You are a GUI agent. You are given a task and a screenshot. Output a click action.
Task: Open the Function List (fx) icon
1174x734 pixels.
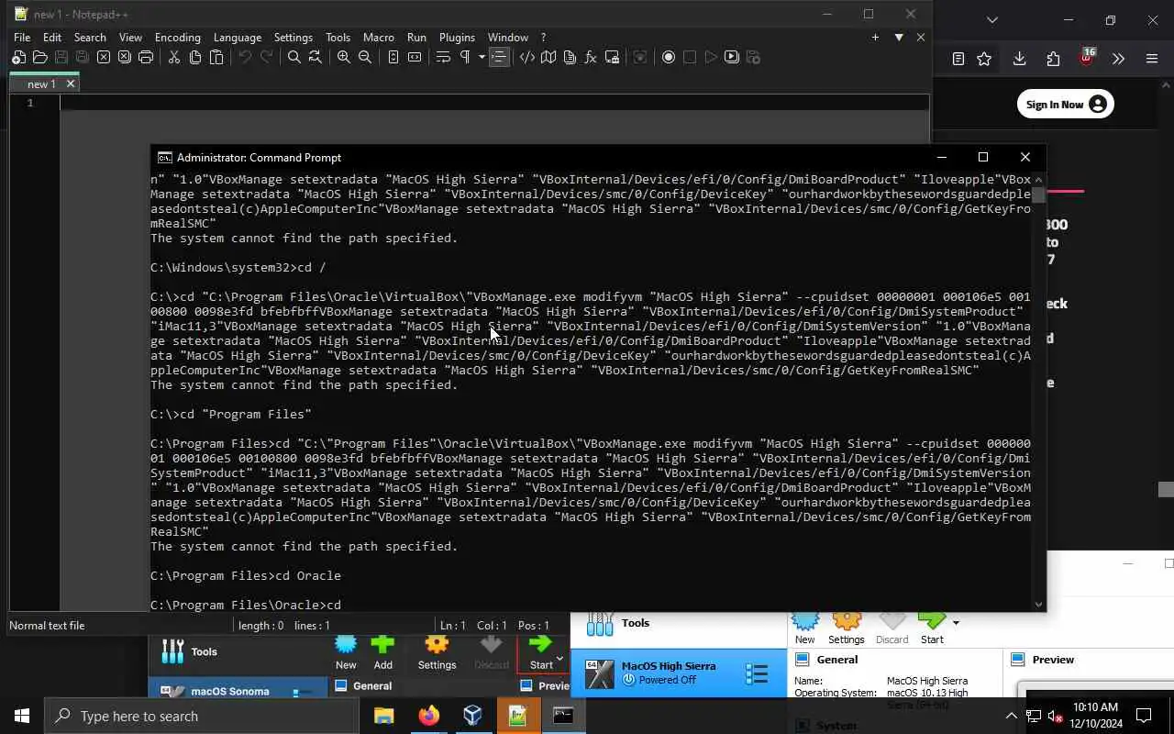pos(590,57)
